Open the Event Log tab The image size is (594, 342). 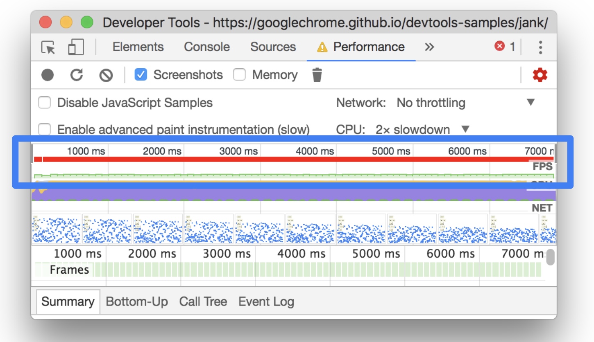[266, 302]
